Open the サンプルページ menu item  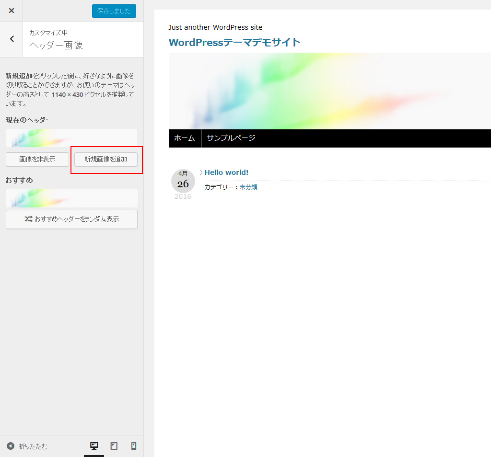[231, 138]
